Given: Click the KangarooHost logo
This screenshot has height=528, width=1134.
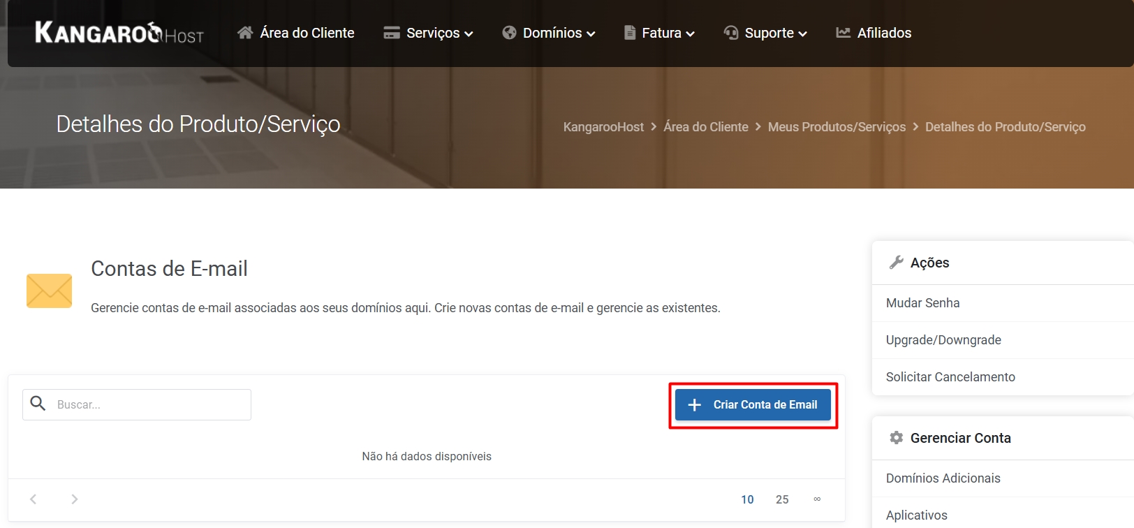Looking at the screenshot, I should click(x=119, y=33).
